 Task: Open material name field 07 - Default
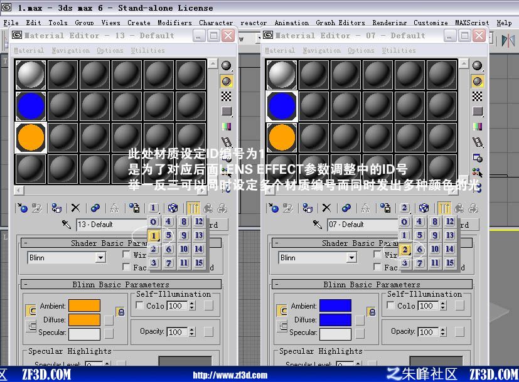(x=363, y=225)
